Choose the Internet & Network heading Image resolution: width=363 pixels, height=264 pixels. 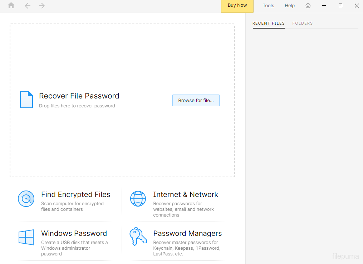coord(186,194)
